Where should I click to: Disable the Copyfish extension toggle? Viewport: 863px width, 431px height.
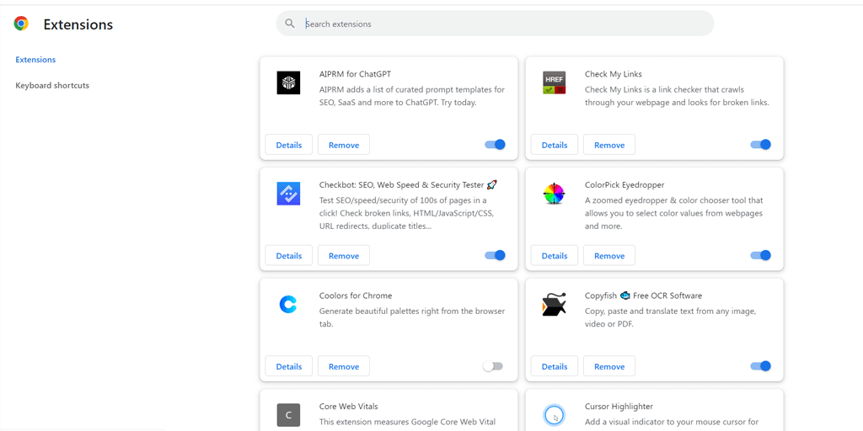click(760, 366)
